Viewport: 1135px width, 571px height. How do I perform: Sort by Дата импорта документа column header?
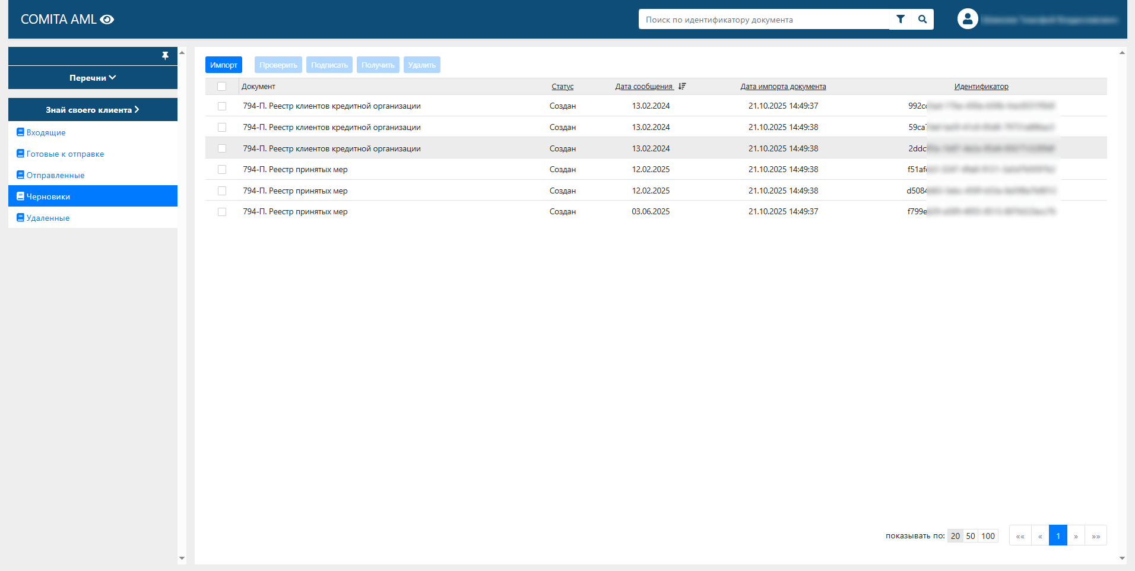click(x=782, y=87)
